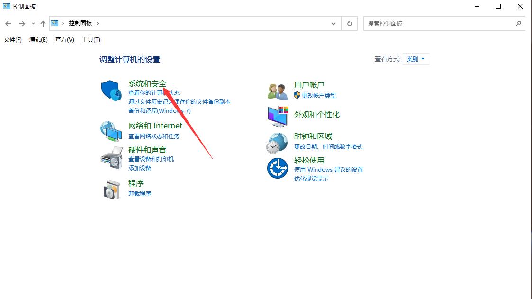The image size is (532, 299).
Task: Click the 系统和安全 shield icon
Action: (111, 91)
